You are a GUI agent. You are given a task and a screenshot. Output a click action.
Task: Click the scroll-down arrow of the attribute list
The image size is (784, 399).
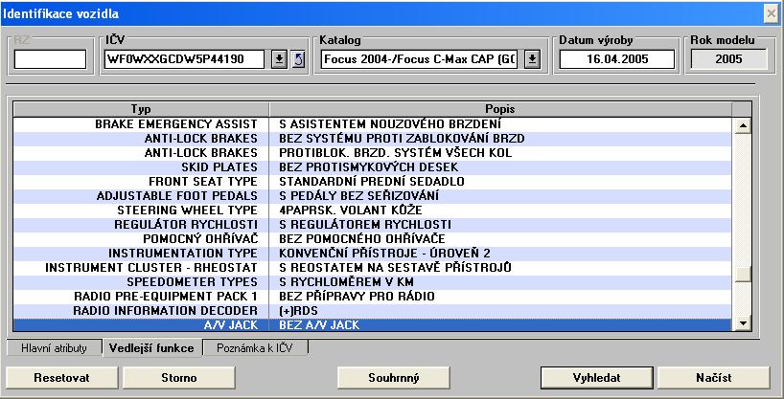pos(741,325)
